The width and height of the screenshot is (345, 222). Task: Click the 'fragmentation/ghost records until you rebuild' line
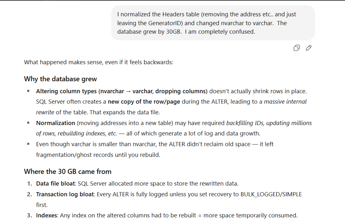[98, 155]
